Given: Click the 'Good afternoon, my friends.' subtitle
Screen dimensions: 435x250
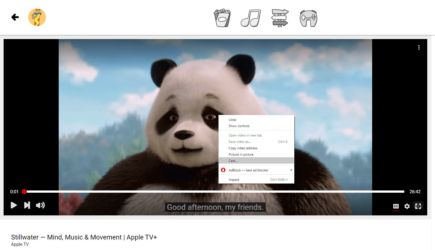Looking at the screenshot, I should [x=215, y=207].
